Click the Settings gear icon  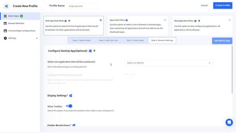(x=5, y=38)
